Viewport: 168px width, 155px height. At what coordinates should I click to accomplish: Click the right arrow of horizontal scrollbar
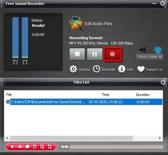click(160, 138)
